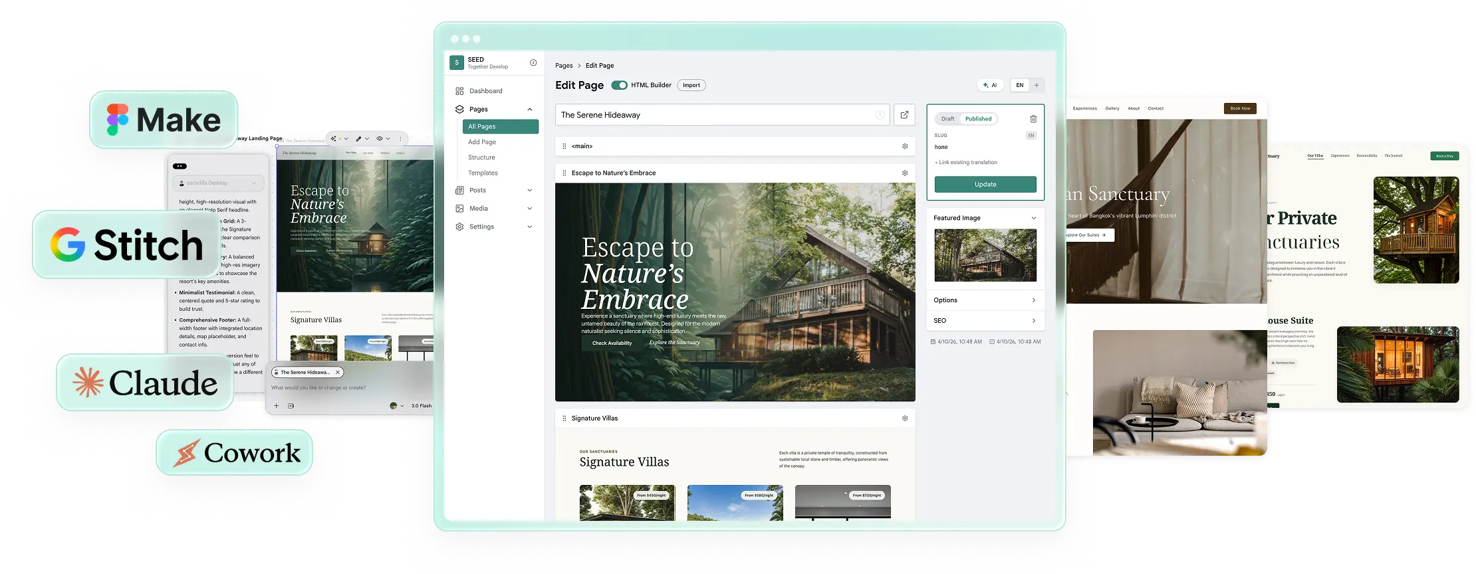Click the Featured Image thumbnail

985,255
